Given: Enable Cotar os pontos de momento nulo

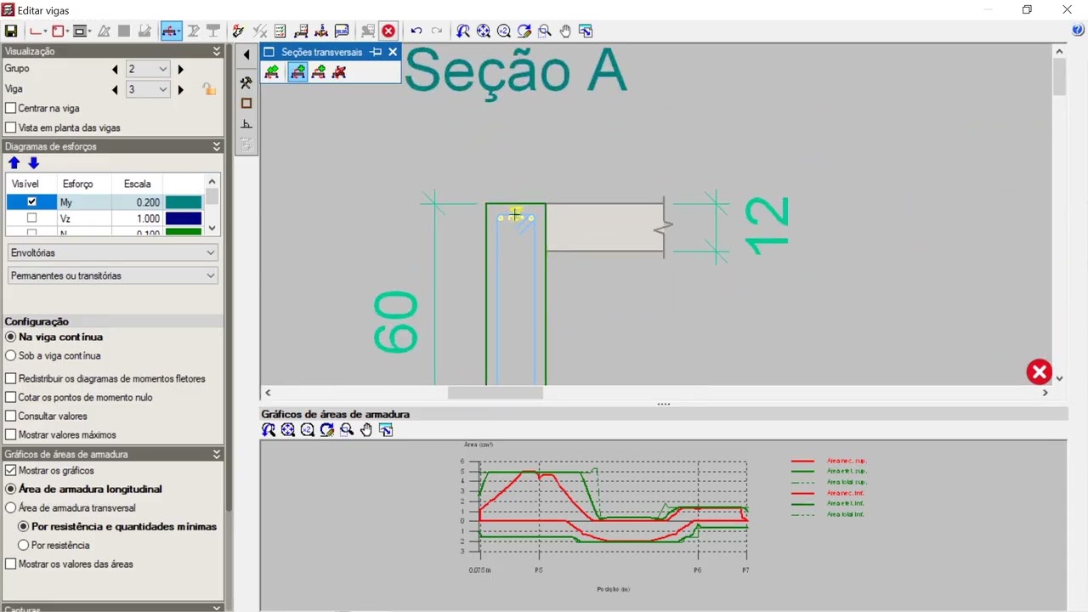Looking at the screenshot, I should 11,398.
